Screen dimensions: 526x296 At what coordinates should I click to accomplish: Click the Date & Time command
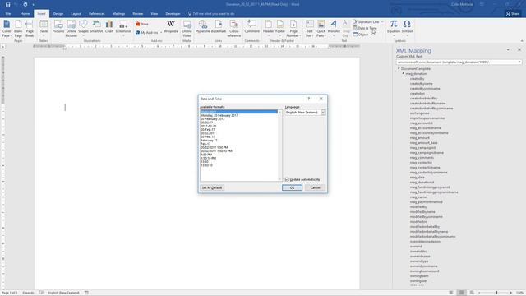365,28
